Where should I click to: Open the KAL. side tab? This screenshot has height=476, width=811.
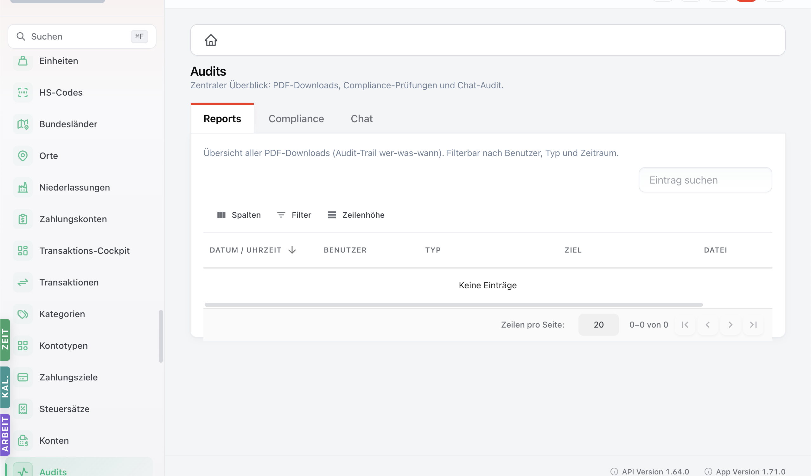(x=5, y=387)
